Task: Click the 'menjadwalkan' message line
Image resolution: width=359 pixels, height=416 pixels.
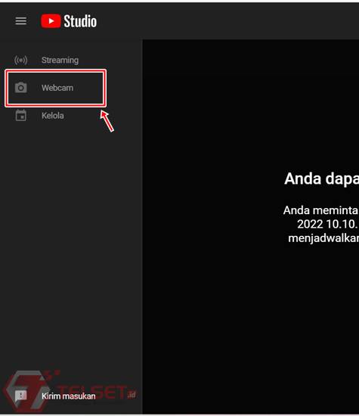Action: point(323,238)
